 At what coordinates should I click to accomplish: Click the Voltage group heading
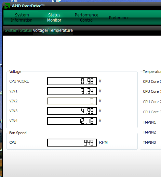(x=15, y=72)
